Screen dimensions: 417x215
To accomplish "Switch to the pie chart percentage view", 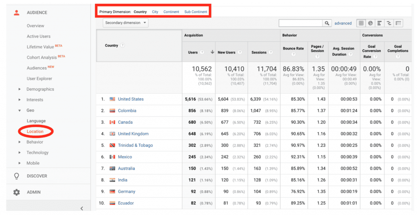I will click(370, 23).
